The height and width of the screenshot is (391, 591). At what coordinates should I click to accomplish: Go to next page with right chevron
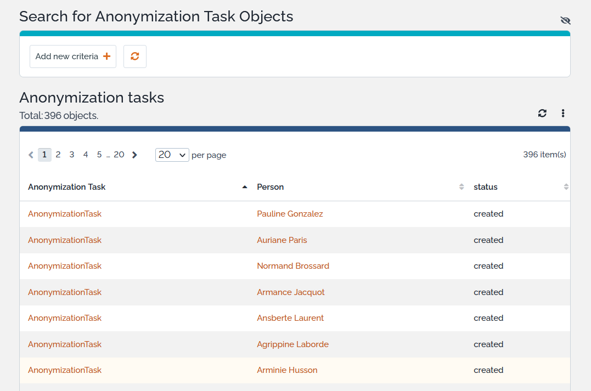(x=134, y=155)
